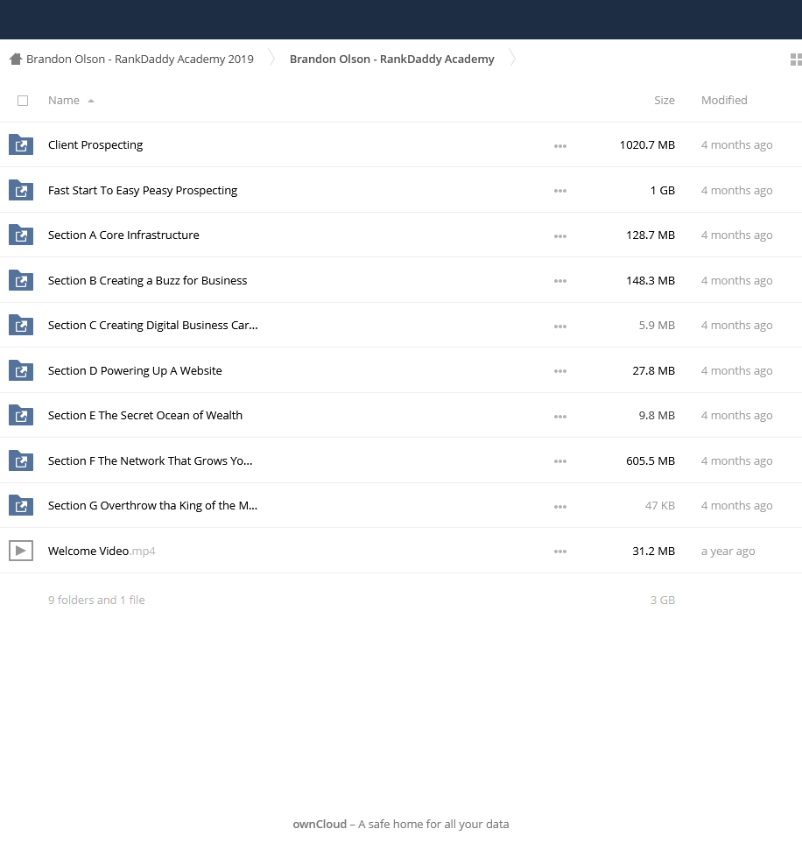Open the three-dot menu for Section A Core Infrastructure

(x=560, y=236)
